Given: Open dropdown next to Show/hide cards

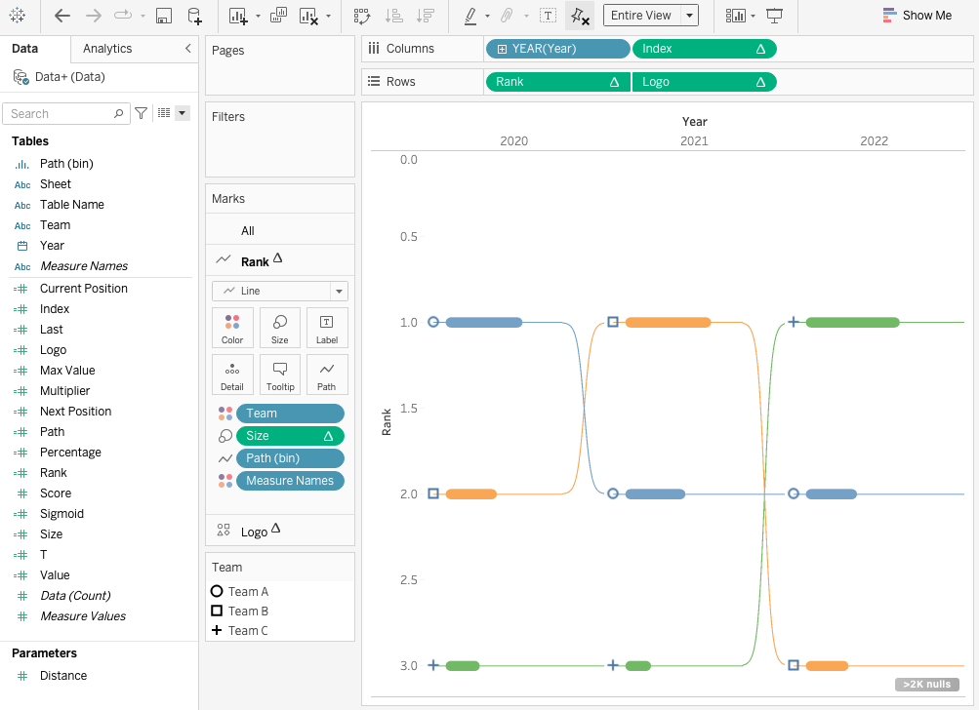Looking at the screenshot, I should 753,17.
